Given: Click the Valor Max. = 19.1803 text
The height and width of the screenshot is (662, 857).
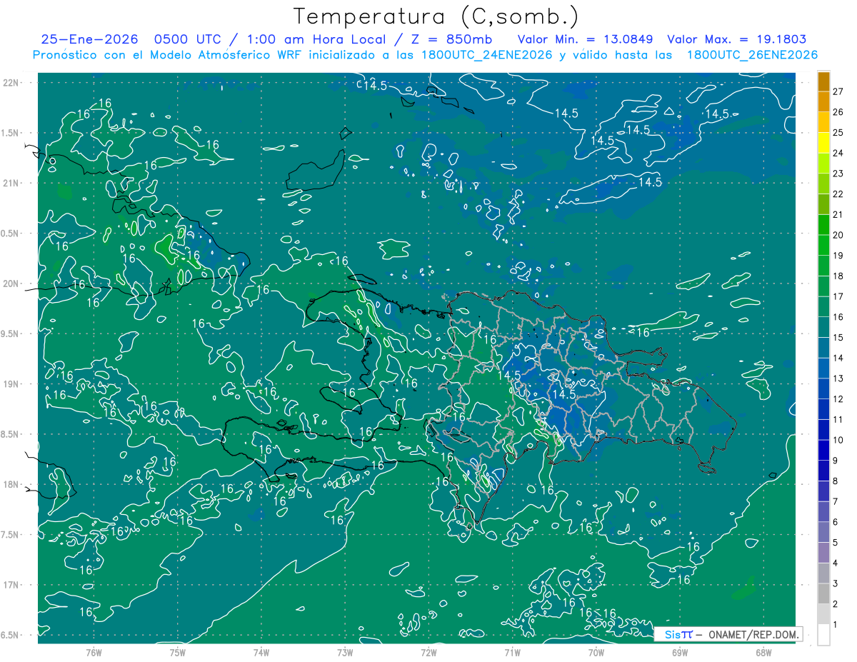Looking at the screenshot, I should point(736,39).
